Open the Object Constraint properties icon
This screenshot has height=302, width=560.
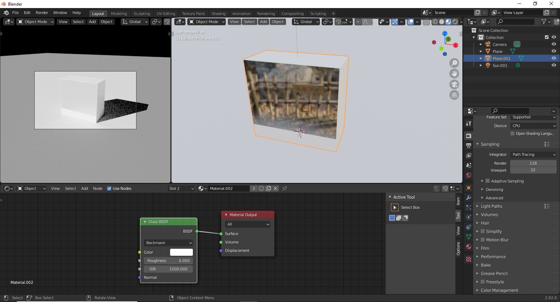pos(469,227)
